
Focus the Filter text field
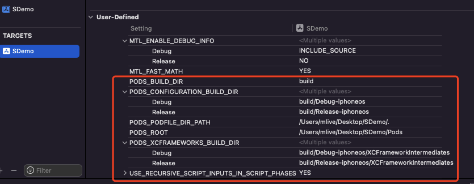[x=57, y=170]
